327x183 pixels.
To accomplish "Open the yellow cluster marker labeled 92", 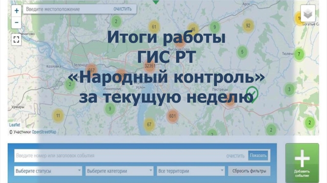I will point(248,25).
